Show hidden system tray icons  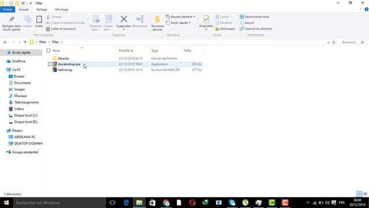pyautogui.click(x=307, y=203)
